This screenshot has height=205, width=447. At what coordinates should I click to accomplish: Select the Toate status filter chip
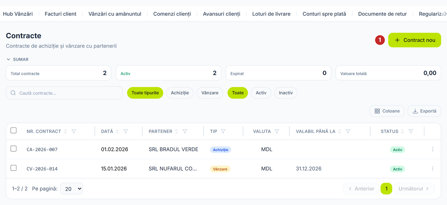[238, 93]
